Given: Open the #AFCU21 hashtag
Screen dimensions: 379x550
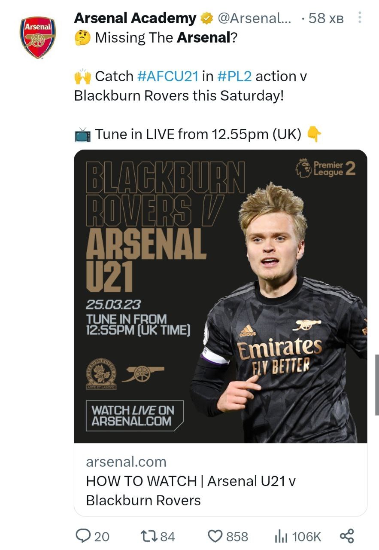Looking at the screenshot, I should coord(168,76).
